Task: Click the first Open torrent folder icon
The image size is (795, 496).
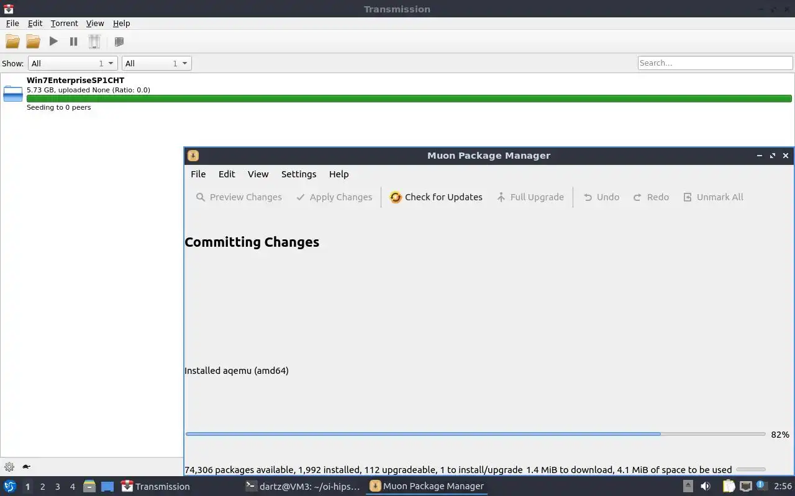Action: coord(12,42)
